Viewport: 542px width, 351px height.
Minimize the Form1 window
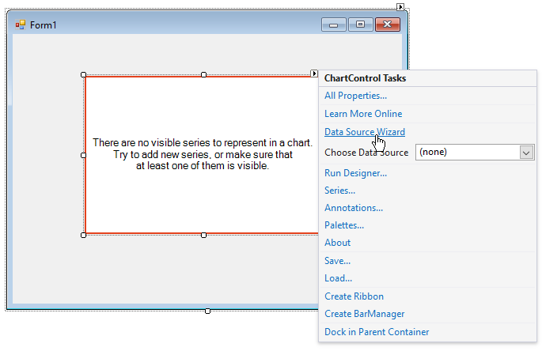333,25
